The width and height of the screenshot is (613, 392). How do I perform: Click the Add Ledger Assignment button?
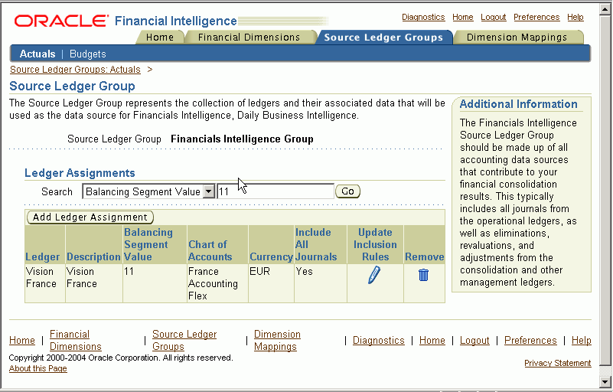click(x=90, y=217)
